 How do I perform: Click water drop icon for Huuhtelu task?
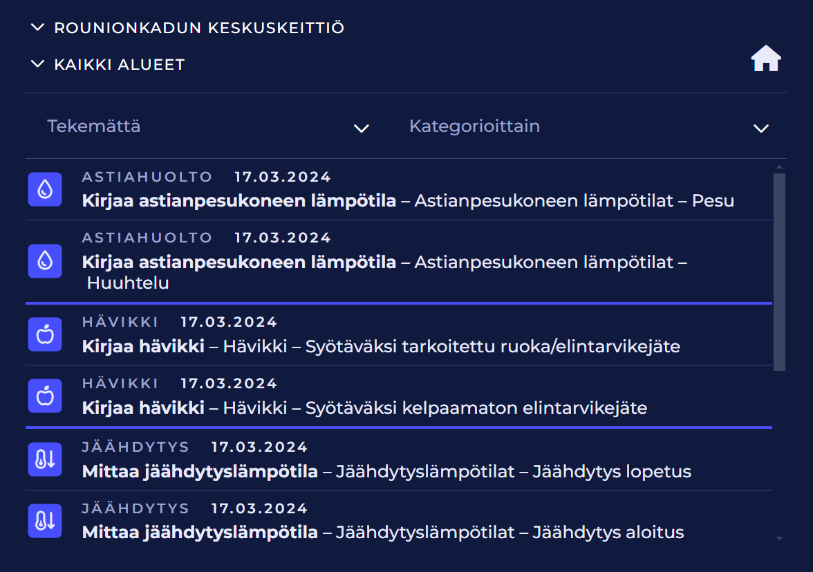tap(45, 261)
